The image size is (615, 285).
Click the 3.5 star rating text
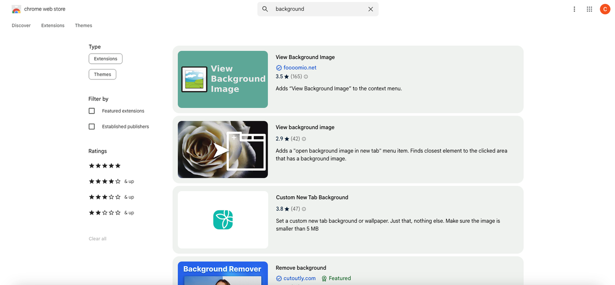tap(279, 77)
